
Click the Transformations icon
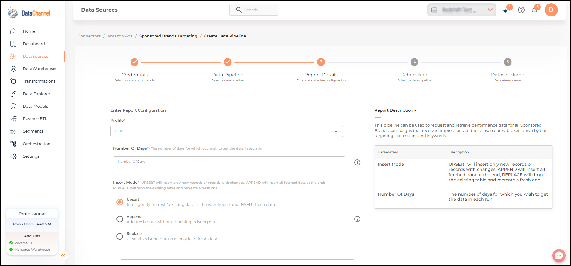(x=13, y=81)
